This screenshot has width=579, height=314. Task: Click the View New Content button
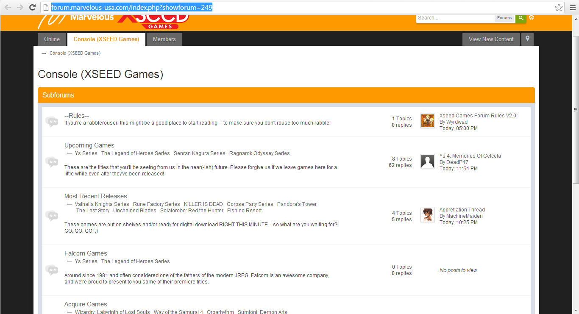[x=491, y=39]
